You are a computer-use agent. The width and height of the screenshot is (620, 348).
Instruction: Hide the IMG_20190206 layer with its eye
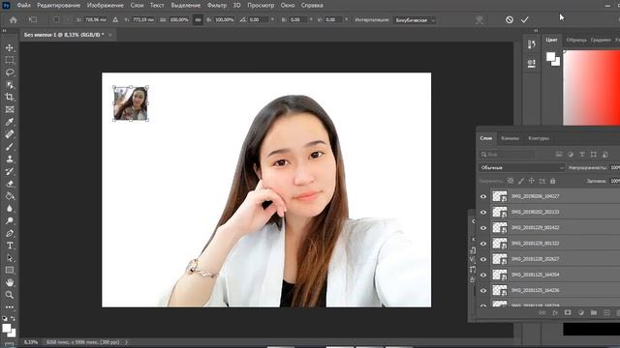coord(483,196)
